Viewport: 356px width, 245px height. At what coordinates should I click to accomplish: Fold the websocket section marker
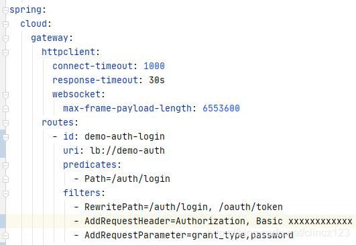tap(5, 95)
